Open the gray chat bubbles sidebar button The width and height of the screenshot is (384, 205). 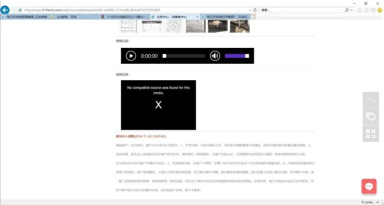(371, 116)
